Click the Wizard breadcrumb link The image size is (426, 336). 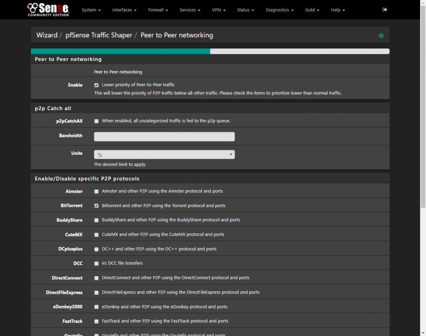(47, 35)
